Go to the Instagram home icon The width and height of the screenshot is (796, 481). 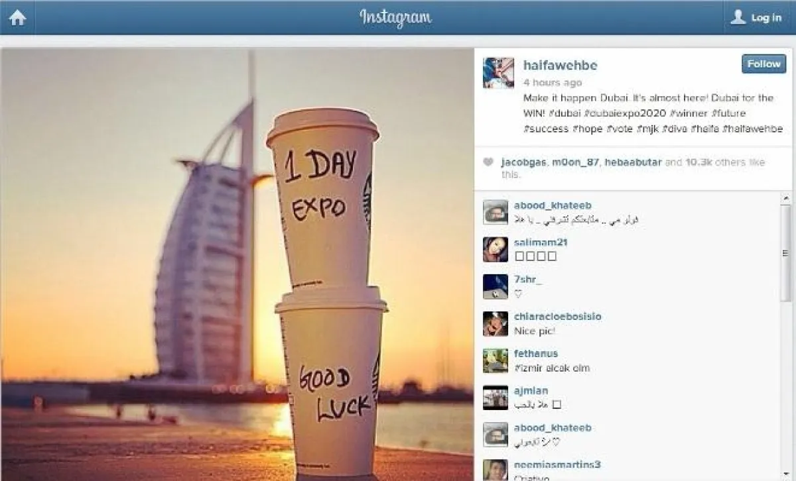pos(17,17)
